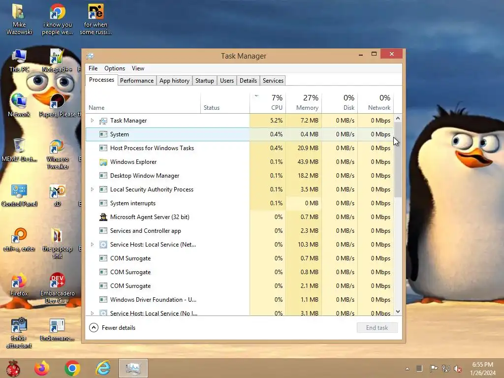Select the Winaero Tweaker desktop icon
The height and width of the screenshot is (378, 504).
point(57,154)
